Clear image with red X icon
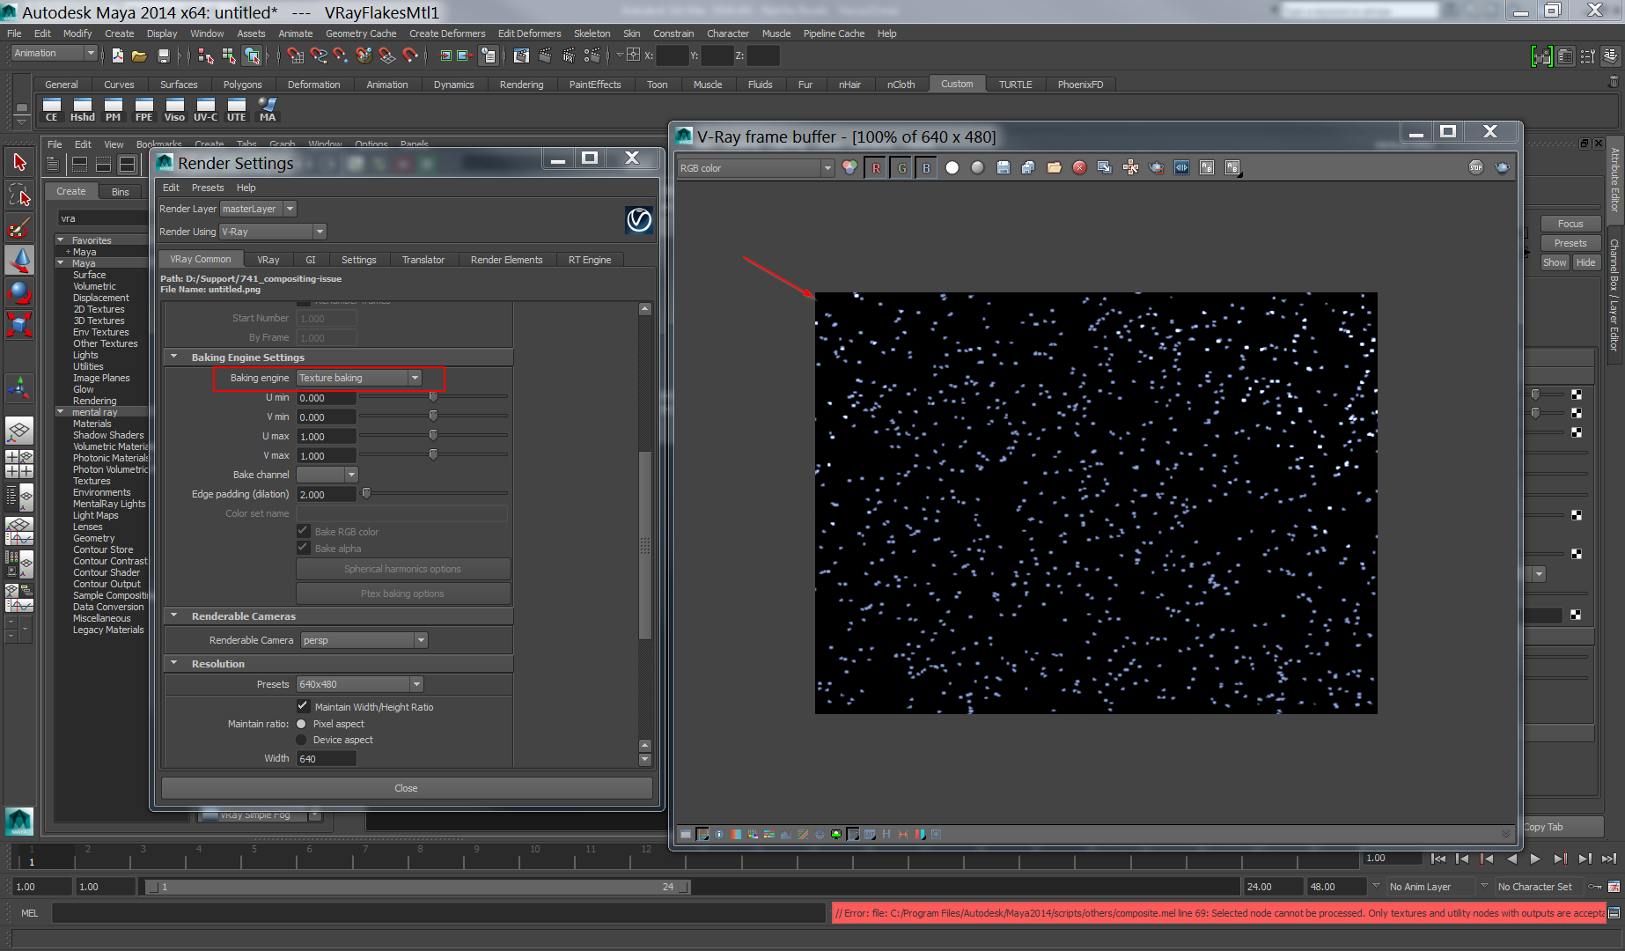The image size is (1625, 951). pos(1079,168)
